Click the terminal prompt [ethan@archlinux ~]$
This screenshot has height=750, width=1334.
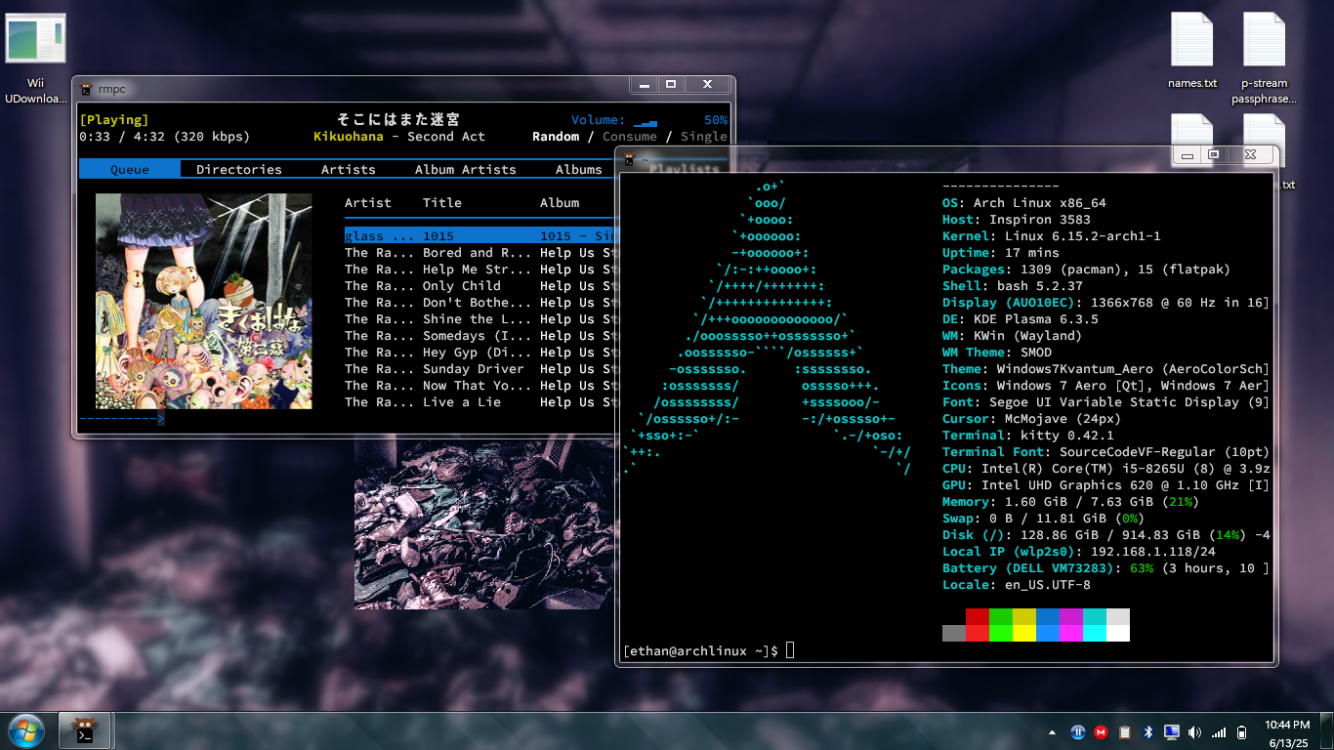click(x=700, y=651)
